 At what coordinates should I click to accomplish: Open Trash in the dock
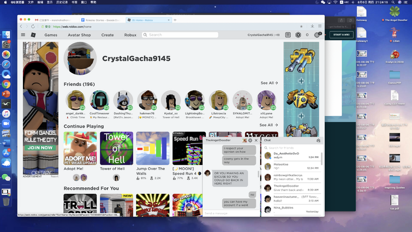pos(6,202)
